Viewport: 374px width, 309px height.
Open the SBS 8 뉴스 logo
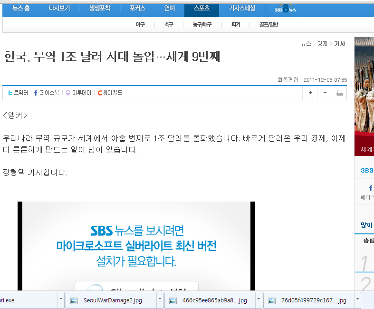[x=285, y=9]
